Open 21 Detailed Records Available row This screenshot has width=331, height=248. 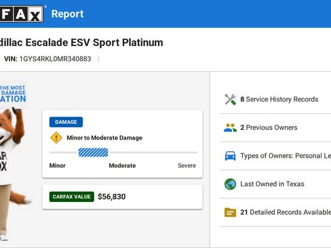[275, 212]
